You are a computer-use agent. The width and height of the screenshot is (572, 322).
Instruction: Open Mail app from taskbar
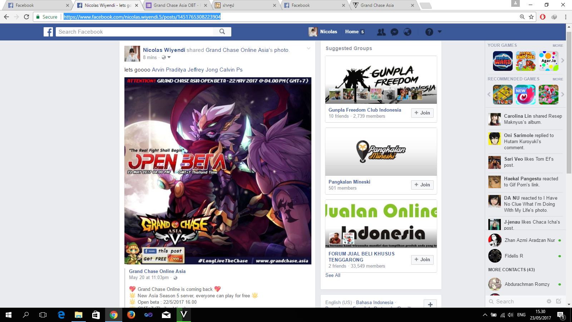tap(166, 315)
